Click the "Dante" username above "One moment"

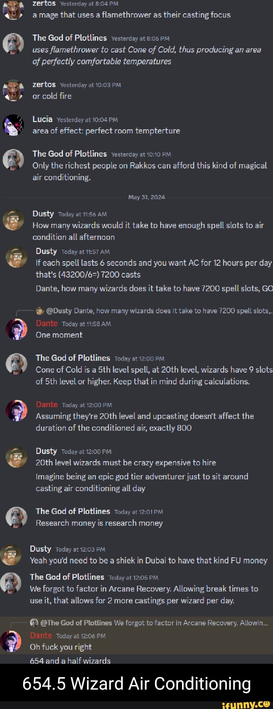[47, 324]
